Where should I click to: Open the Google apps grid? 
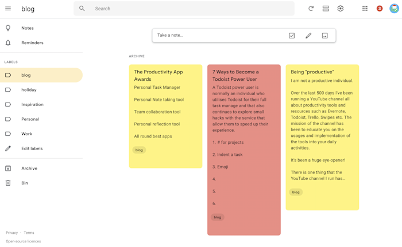[365, 9]
